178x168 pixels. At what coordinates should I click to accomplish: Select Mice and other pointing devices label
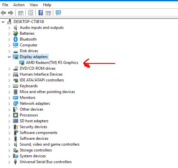click(x=47, y=92)
